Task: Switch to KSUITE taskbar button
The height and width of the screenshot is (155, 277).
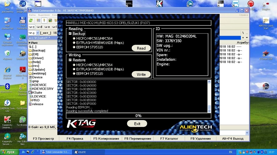Action: [89, 152]
